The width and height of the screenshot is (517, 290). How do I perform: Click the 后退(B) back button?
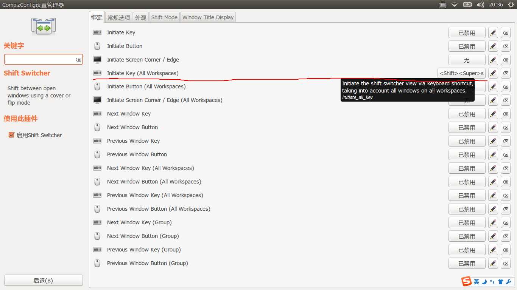click(x=44, y=281)
